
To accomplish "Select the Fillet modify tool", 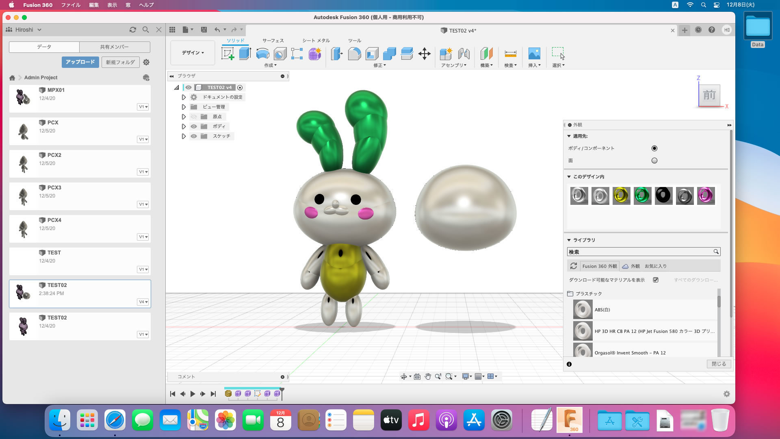I will point(354,53).
